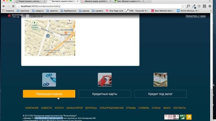The height and width of the screenshot is (121, 216).
Task: Click the Свяжитесь с нами link
Action: tap(195, 16)
